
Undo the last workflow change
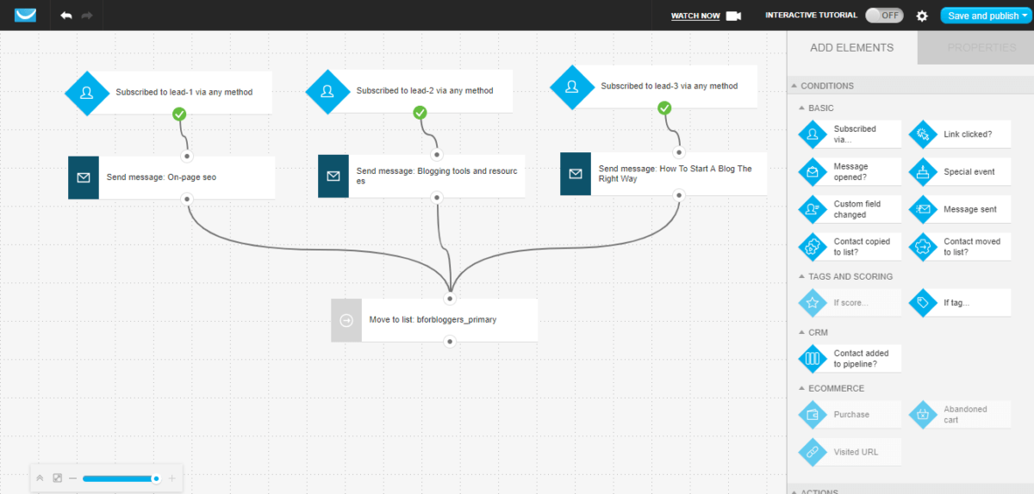click(x=66, y=15)
